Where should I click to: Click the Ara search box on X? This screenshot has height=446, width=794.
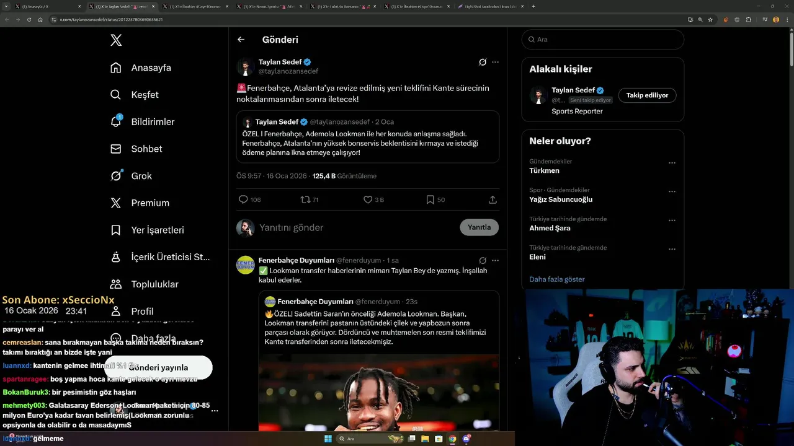point(603,39)
